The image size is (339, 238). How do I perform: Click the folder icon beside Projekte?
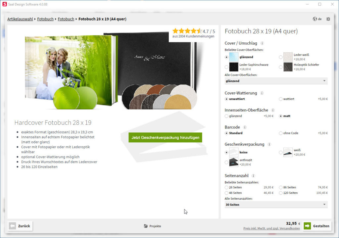point(146,226)
